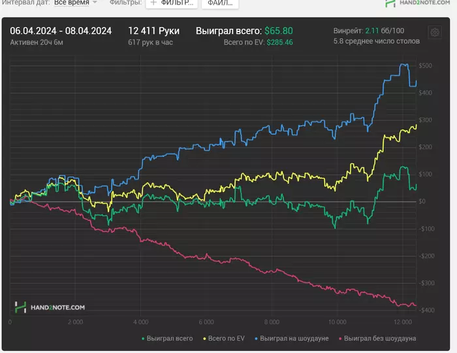
Task: Click the EV total value '$285.46'
Action: click(x=280, y=42)
